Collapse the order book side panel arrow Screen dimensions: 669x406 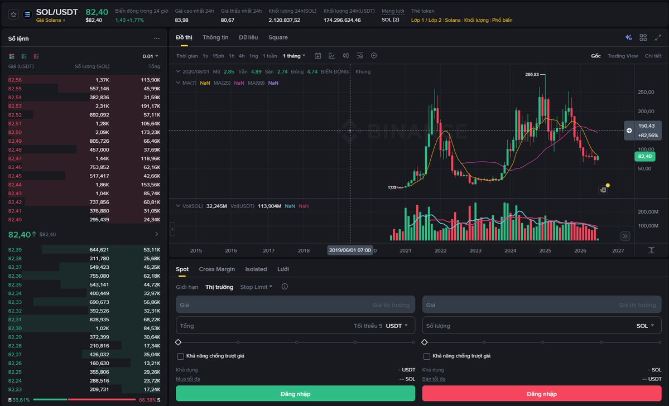pyautogui.click(x=172, y=229)
